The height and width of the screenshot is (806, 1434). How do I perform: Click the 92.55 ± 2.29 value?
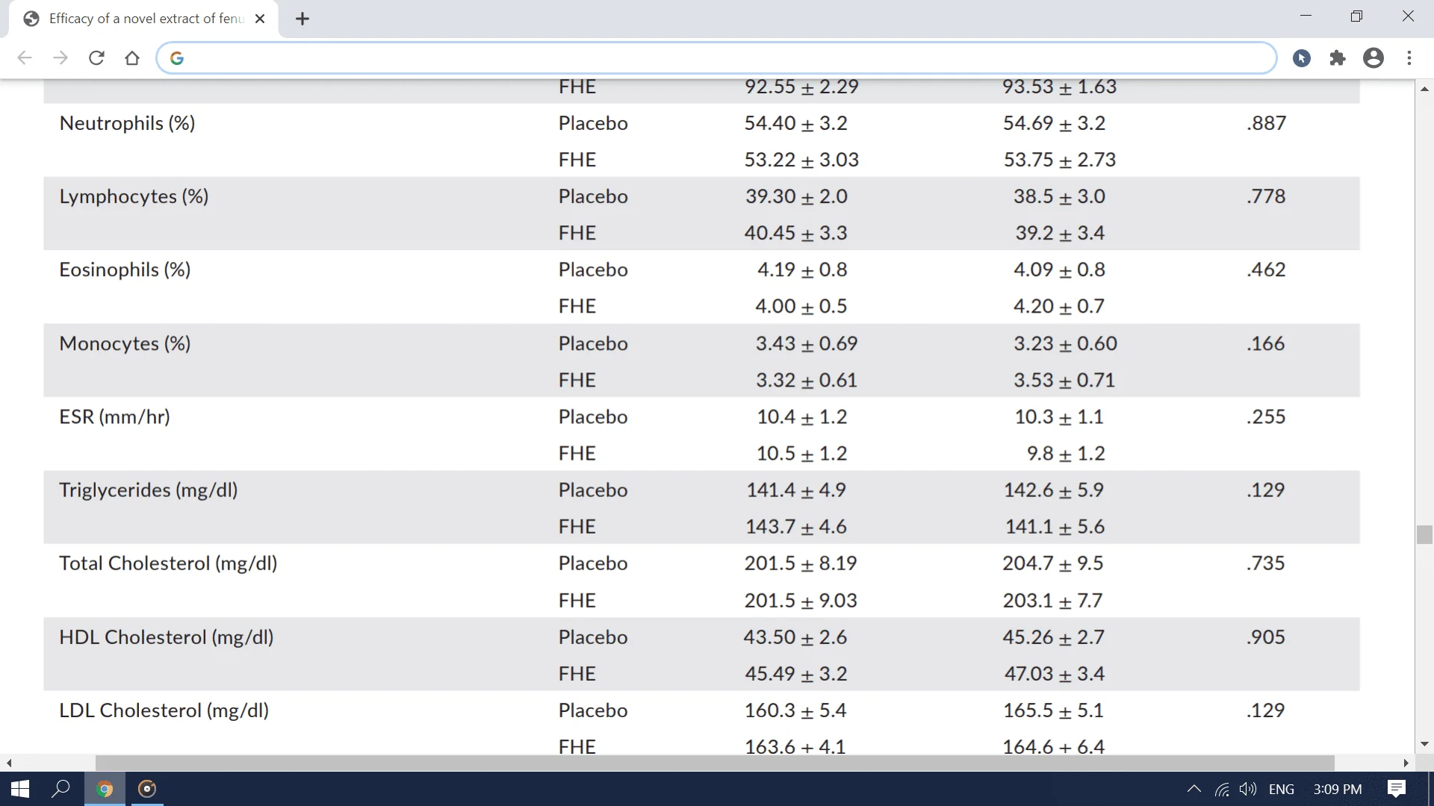(801, 87)
